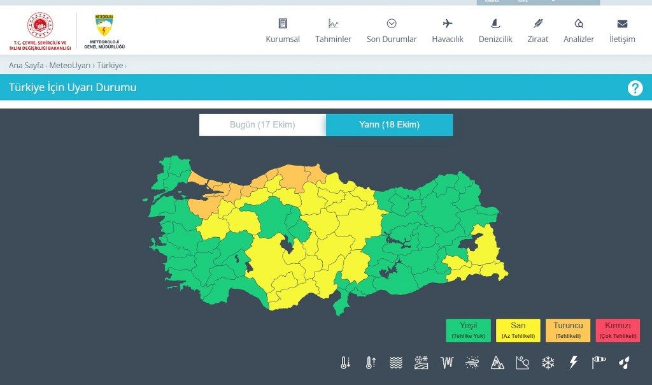The width and height of the screenshot is (652, 385).
Task: Click the green Ankara region mid-map
Action: click(273, 217)
